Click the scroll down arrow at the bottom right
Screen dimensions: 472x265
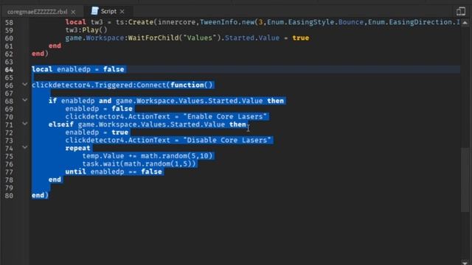click(465, 262)
